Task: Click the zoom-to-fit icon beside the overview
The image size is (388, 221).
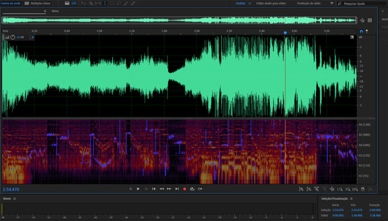Action: click(x=362, y=20)
